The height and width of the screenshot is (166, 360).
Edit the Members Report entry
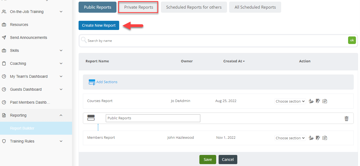[x=318, y=138]
